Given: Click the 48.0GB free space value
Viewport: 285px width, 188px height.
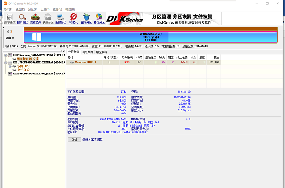Looking at the screenshot, I should coord(186,101).
